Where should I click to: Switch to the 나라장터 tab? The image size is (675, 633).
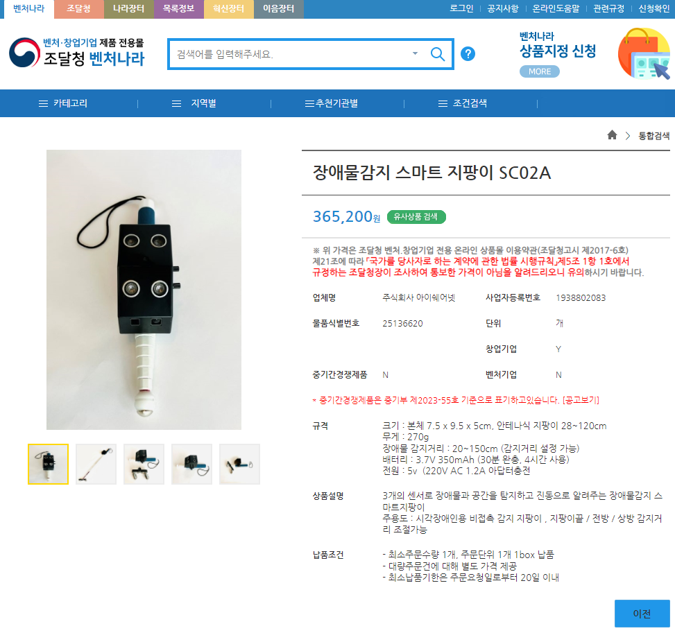coord(129,9)
